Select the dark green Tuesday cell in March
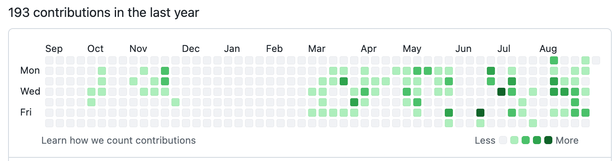The width and height of the screenshot is (613, 161). click(x=344, y=81)
